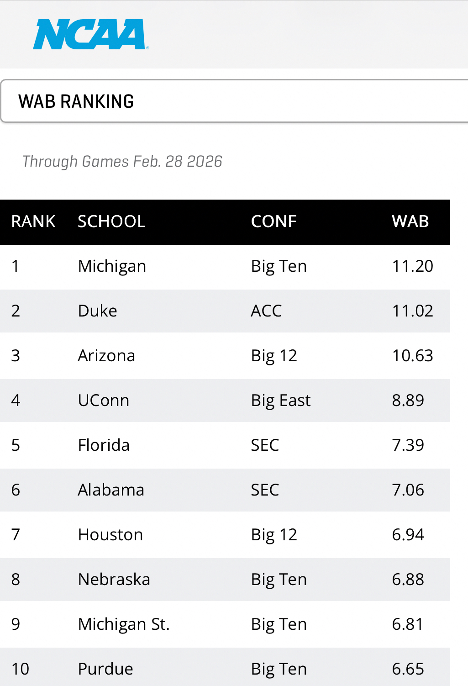
Task: Click on Arizona in school list
Action: tap(106, 356)
